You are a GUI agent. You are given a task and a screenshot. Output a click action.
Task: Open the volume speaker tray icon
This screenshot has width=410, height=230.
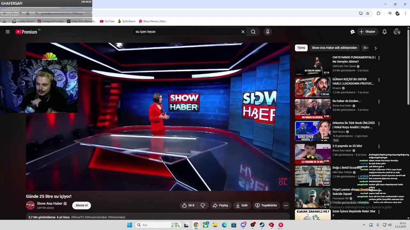tap(389, 225)
